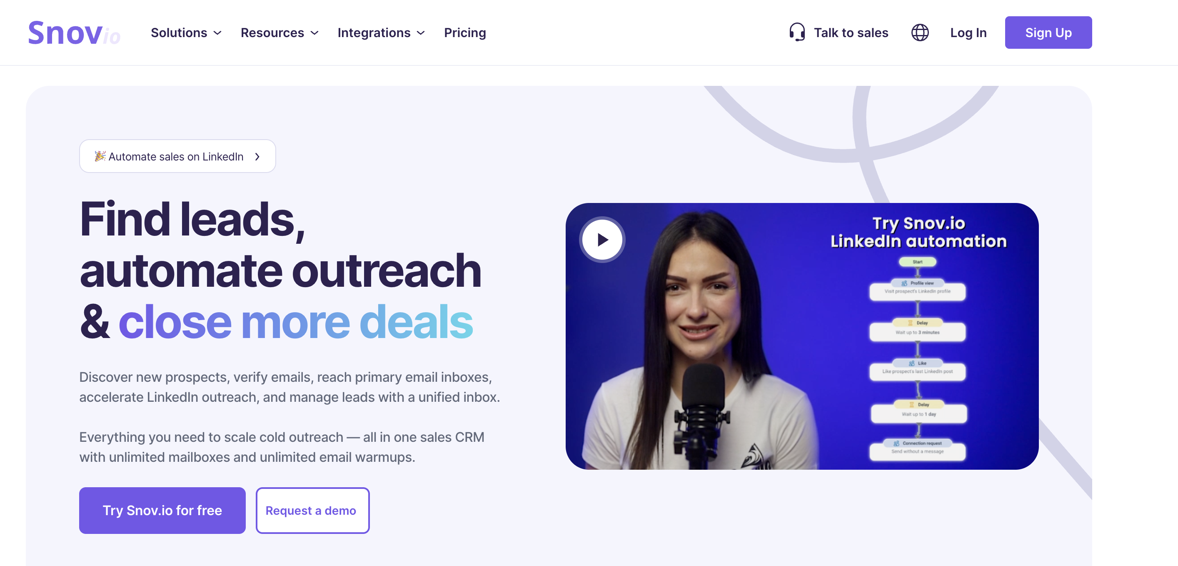Viewport: 1178px width, 566px height.
Task: Expand the Integrations dropdown chevron
Action: pos(421,33)
